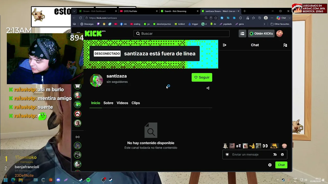Open the browser tab search dropdown

point(74,11)
